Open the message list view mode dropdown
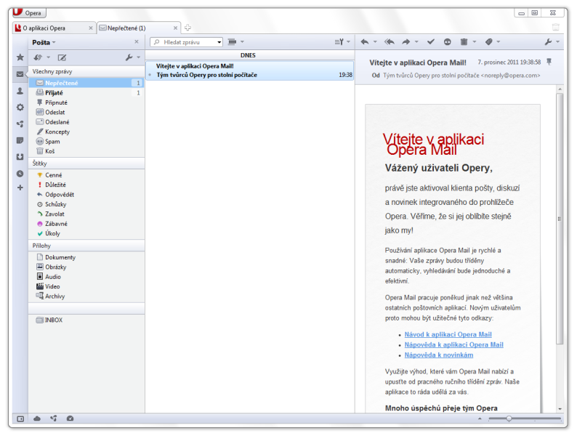 pyautogui.click(x=236, y=42)
